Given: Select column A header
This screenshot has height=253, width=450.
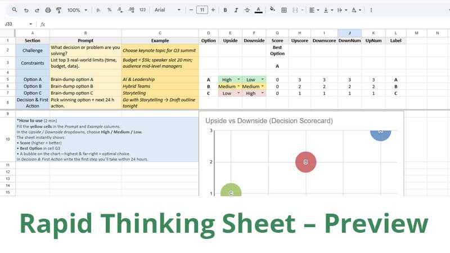Looking at the screenshot, I should point(33,33).
